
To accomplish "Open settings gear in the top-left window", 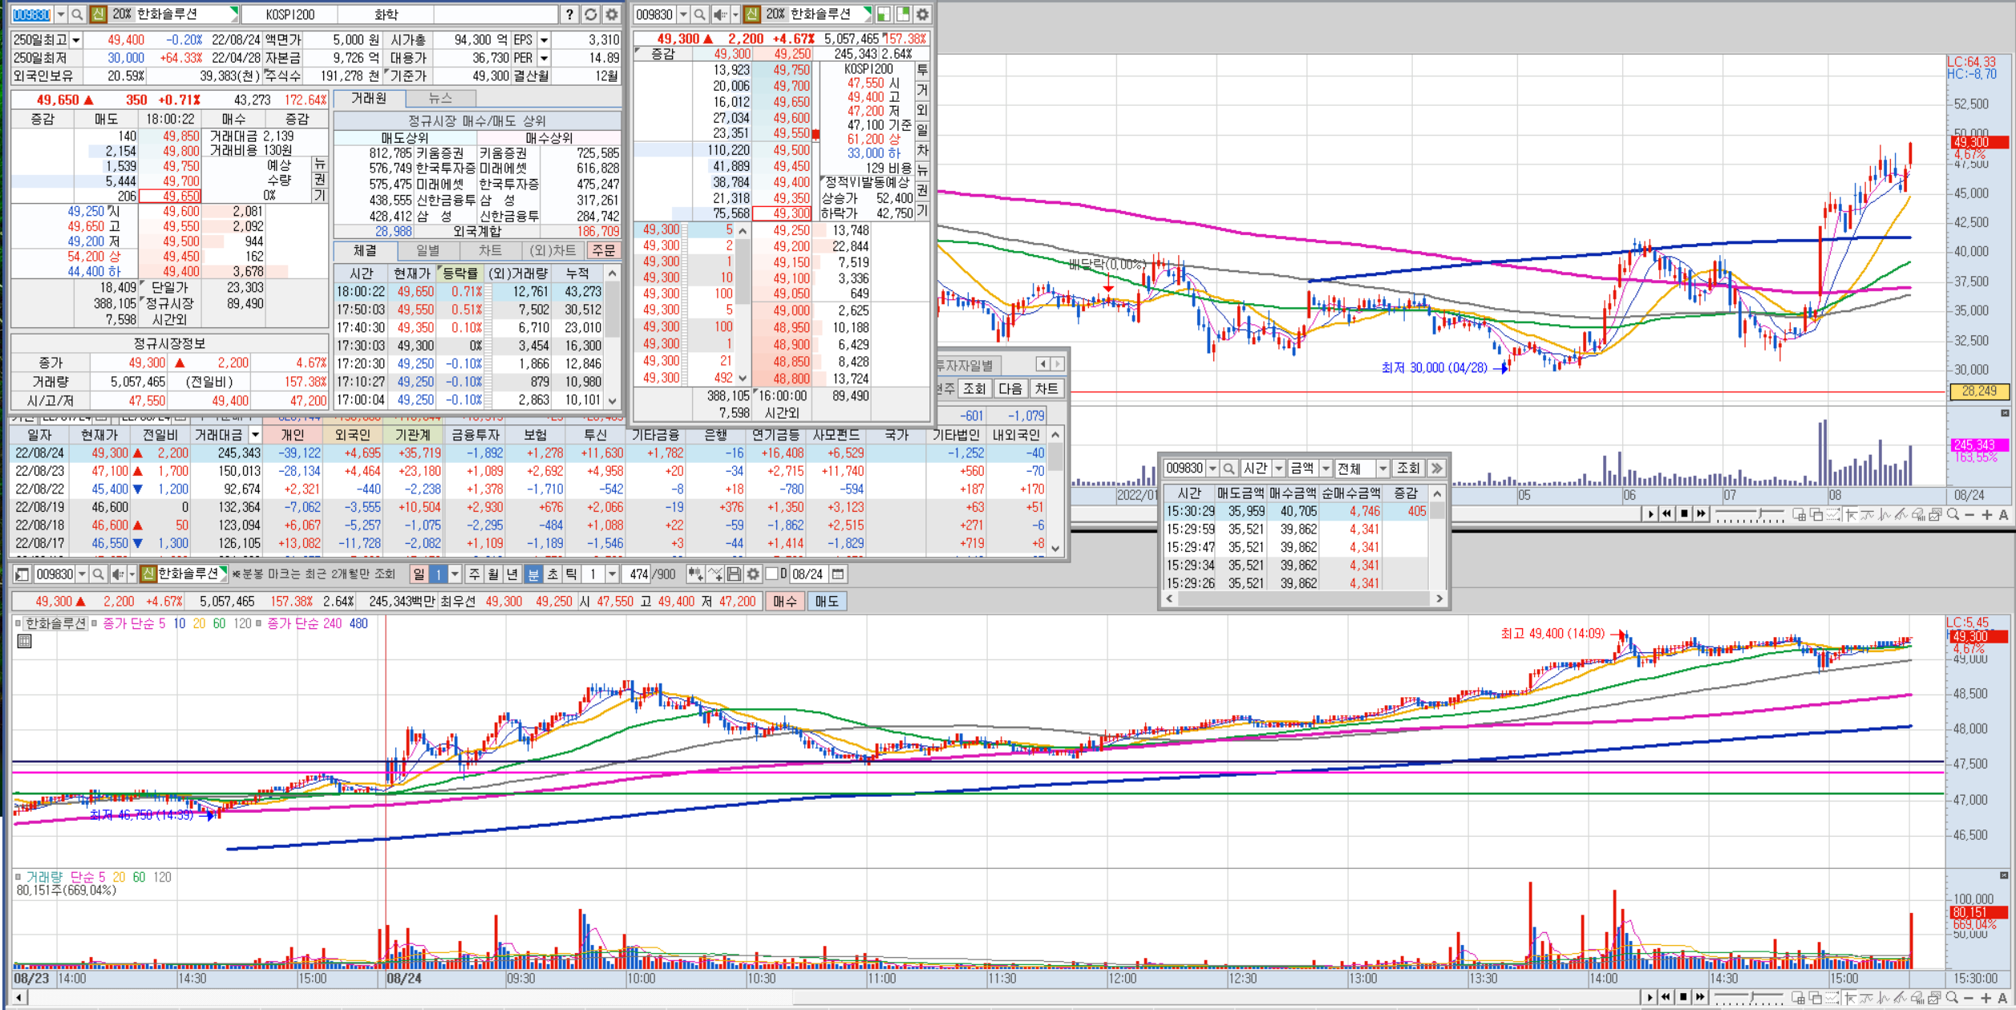I will [x=612, y=14].
